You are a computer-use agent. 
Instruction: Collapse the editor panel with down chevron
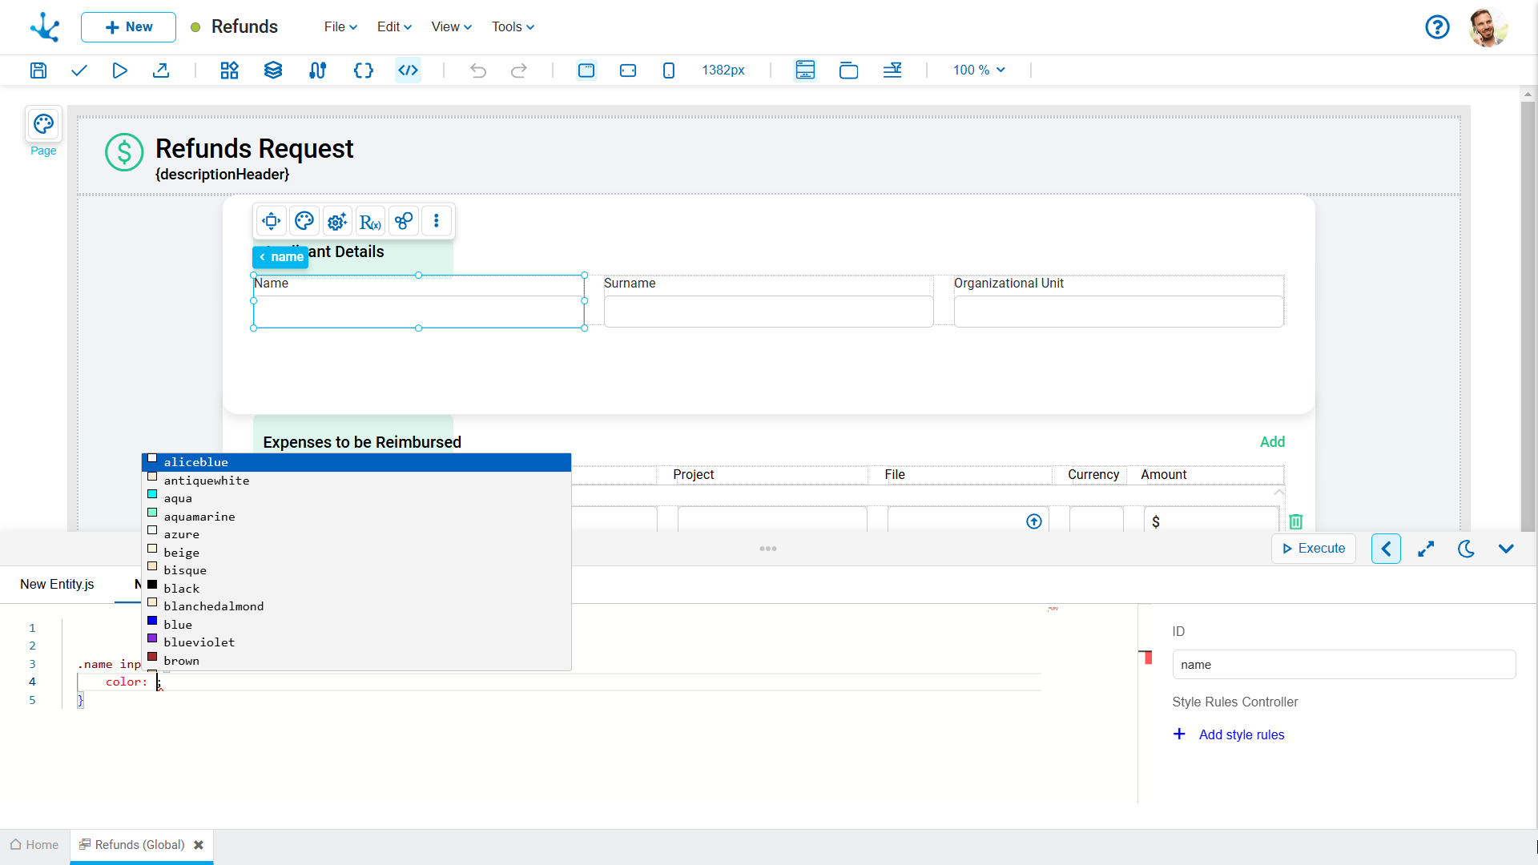1506,549
